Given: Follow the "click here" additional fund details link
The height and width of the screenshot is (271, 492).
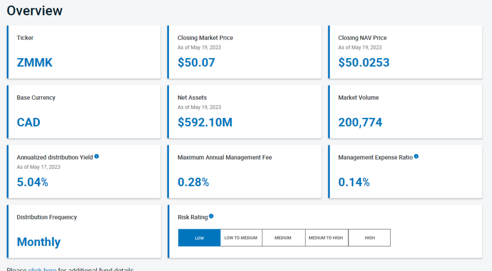Looking at the screenshot, I should coord(42,270).
